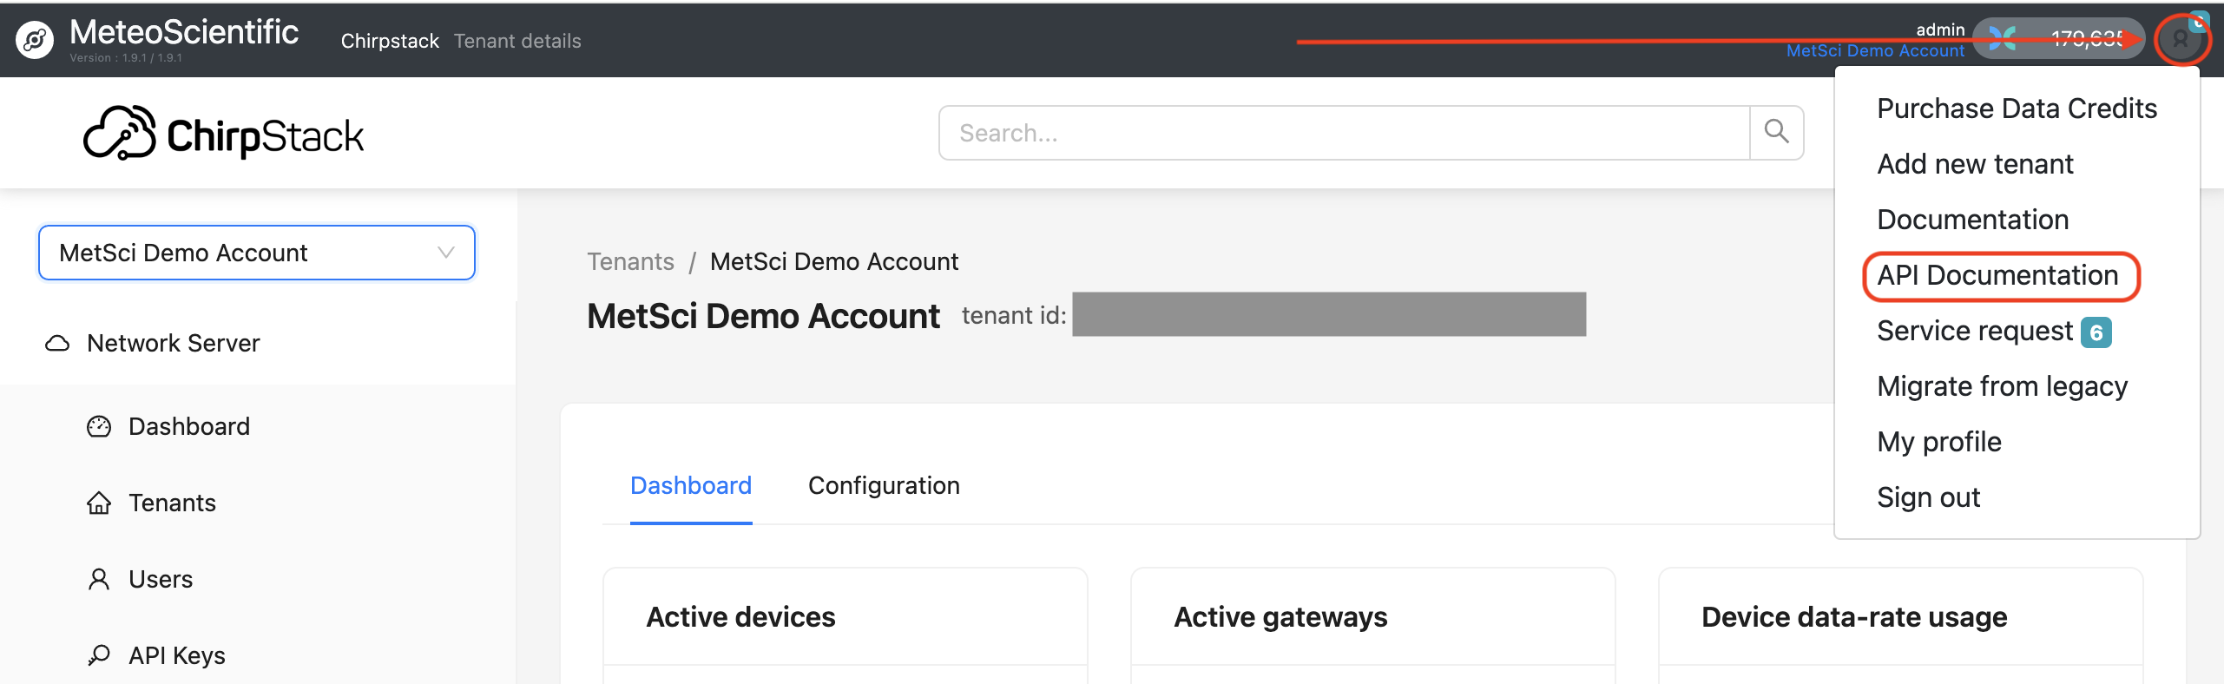This screenshot has height=684, width=2224.
Task: Click the search magnifier button
Action: tap(1776, 133)
